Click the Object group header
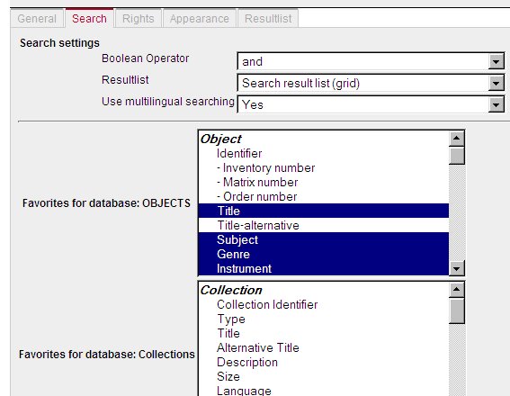510x396 pixels. click(323, 139)
